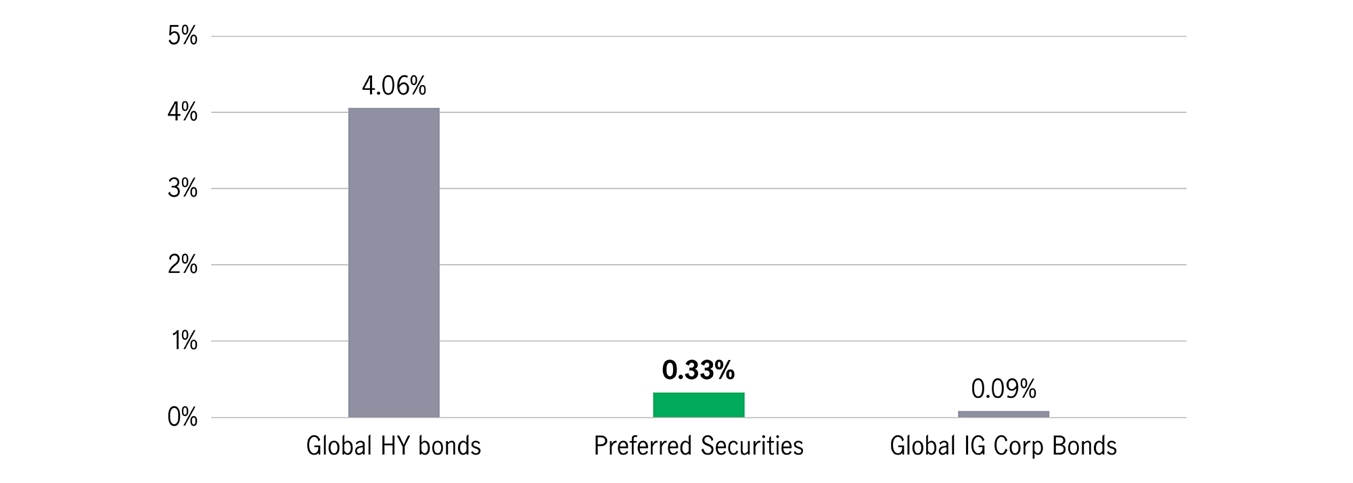Select the 4.06% data label
This screenshot has width=1353, height=483.
tap(394, 86)
